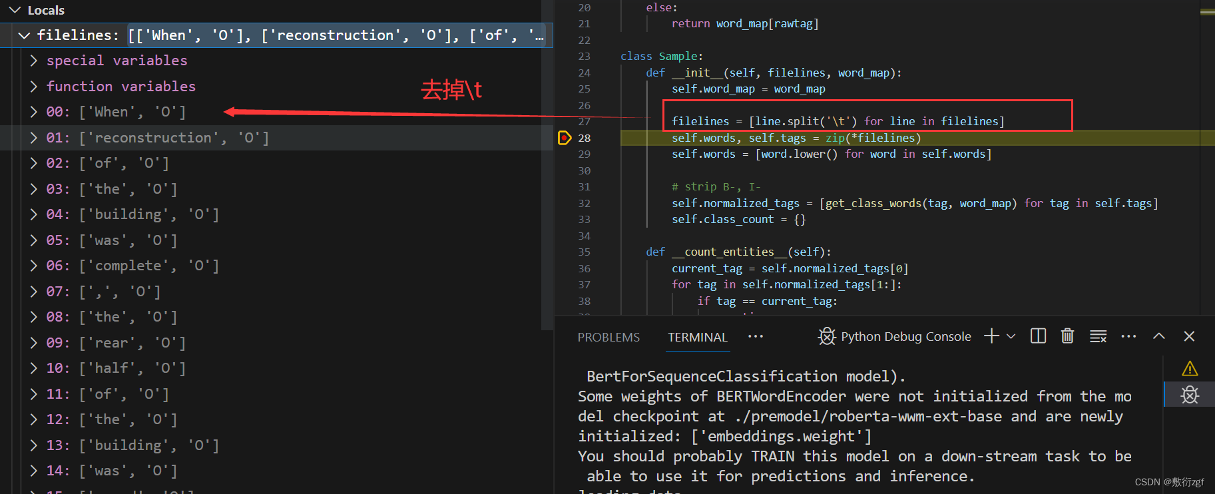Select variable row 06: ['complete', 'O']
The height and width of the screenshot is (494, 1215).
coord(276,266)
